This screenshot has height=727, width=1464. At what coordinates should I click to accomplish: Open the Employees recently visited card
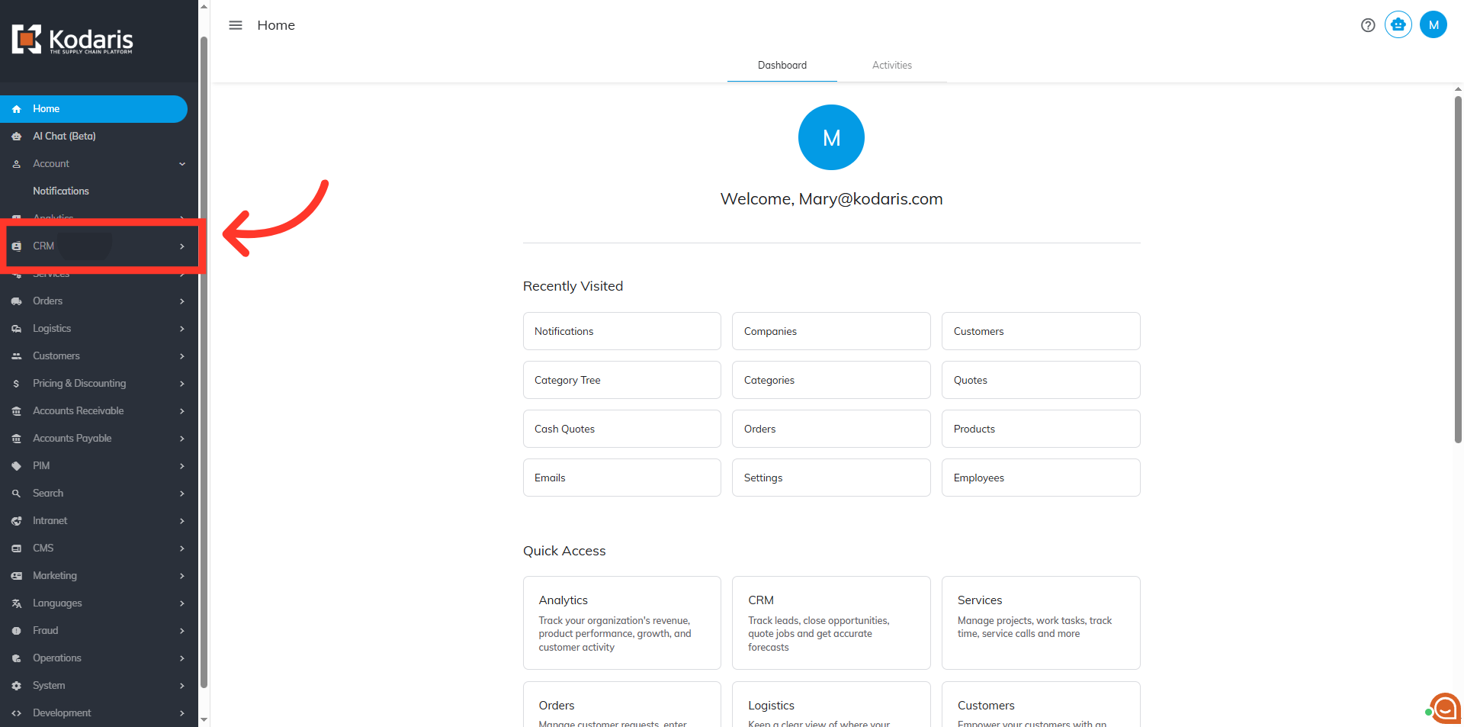pyautogui.click(x=1041, y=478)
